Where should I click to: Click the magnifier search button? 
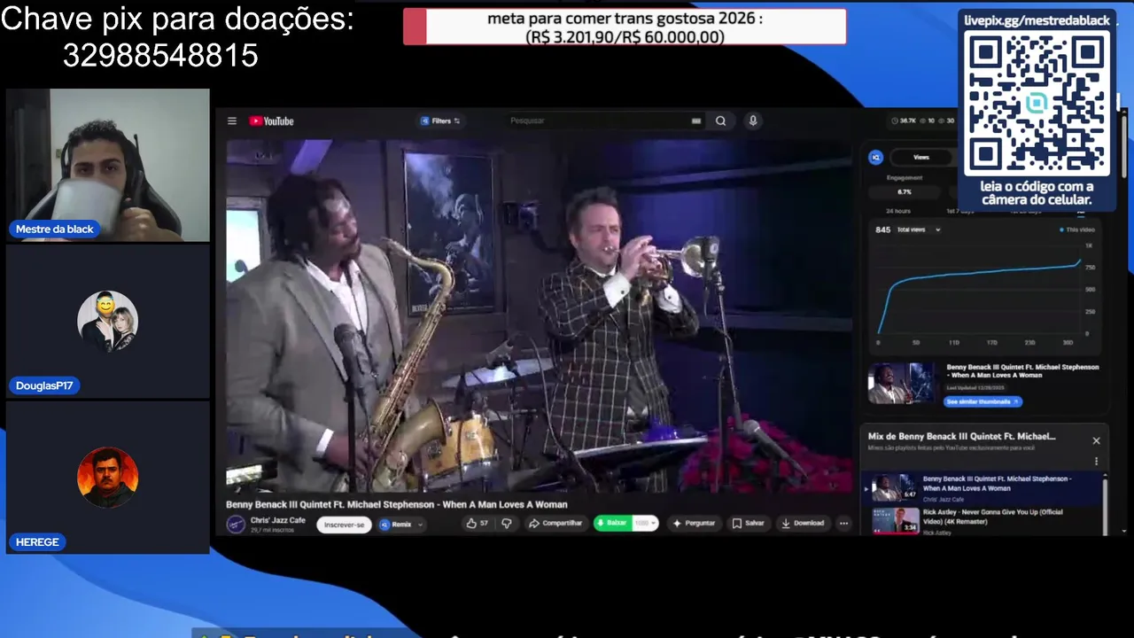coord(721,121)
